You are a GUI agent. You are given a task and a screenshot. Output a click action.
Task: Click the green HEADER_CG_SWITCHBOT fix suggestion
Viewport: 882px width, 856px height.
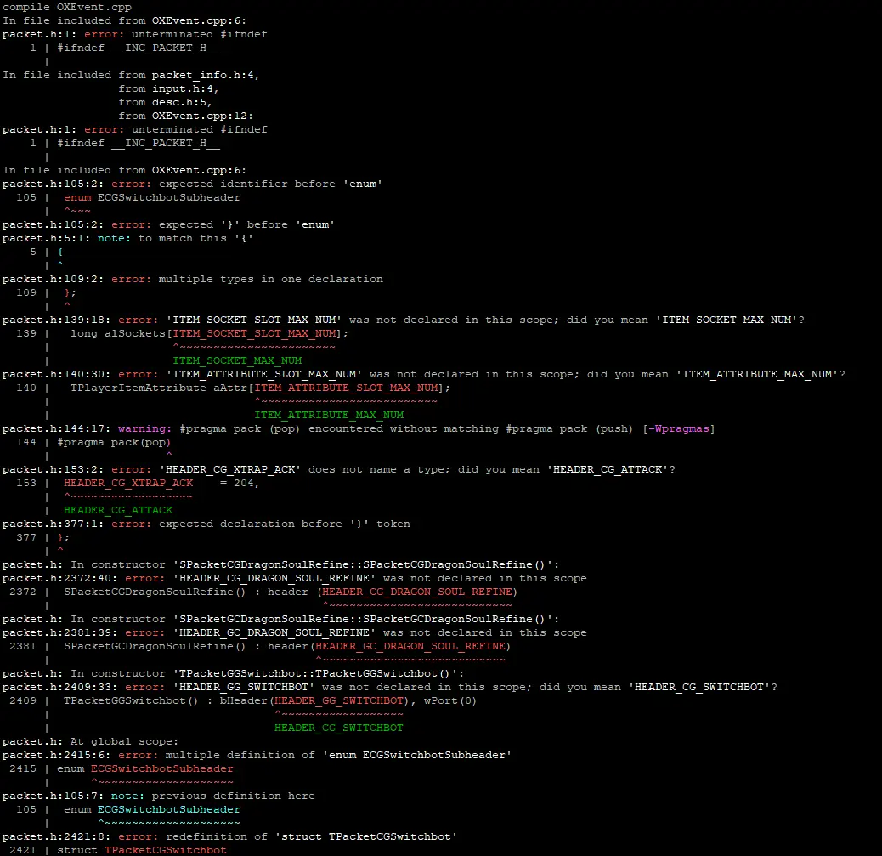(x=338, y=728)
